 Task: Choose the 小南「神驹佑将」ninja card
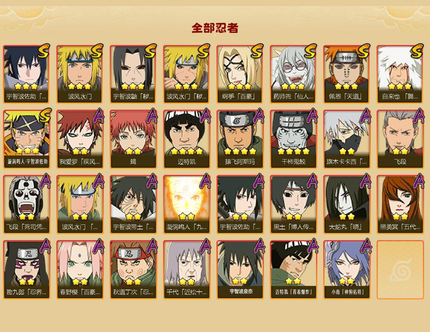[347, 270]
